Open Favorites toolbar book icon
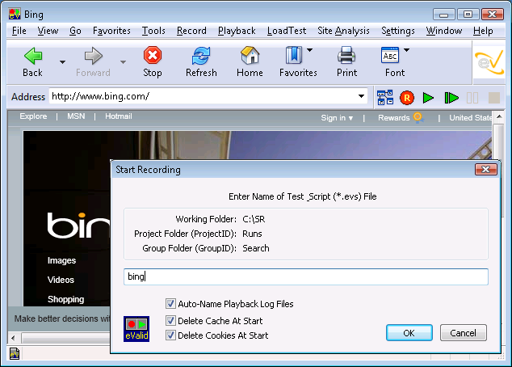The height and width of the screenshot is (367, 512). (x=294, y=55)
